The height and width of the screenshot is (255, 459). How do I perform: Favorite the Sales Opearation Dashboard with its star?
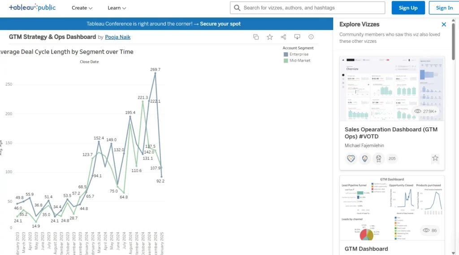click(435, 158)
